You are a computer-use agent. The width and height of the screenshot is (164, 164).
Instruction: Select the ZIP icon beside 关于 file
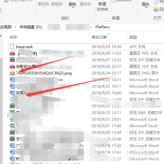(12, 139)
